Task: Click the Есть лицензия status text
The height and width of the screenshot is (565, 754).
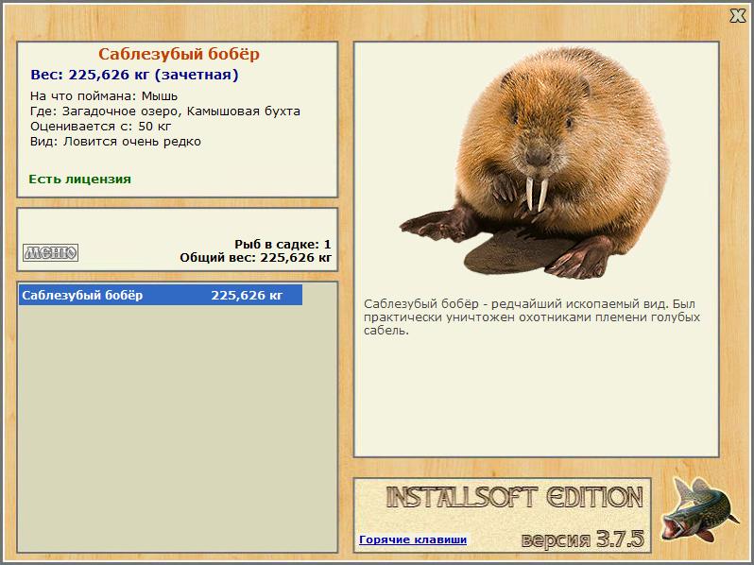Action: point(79,180)
